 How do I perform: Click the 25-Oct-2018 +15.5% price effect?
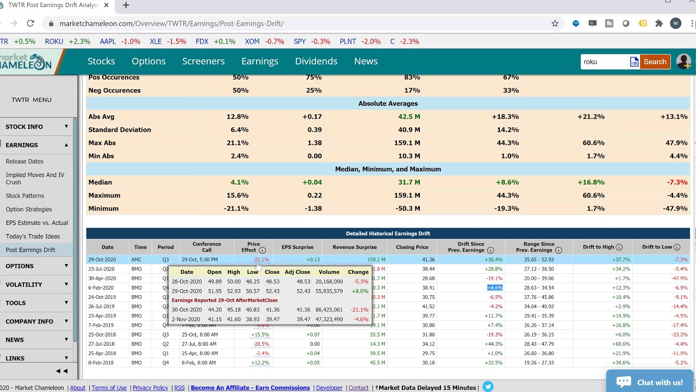pos(260,335)
